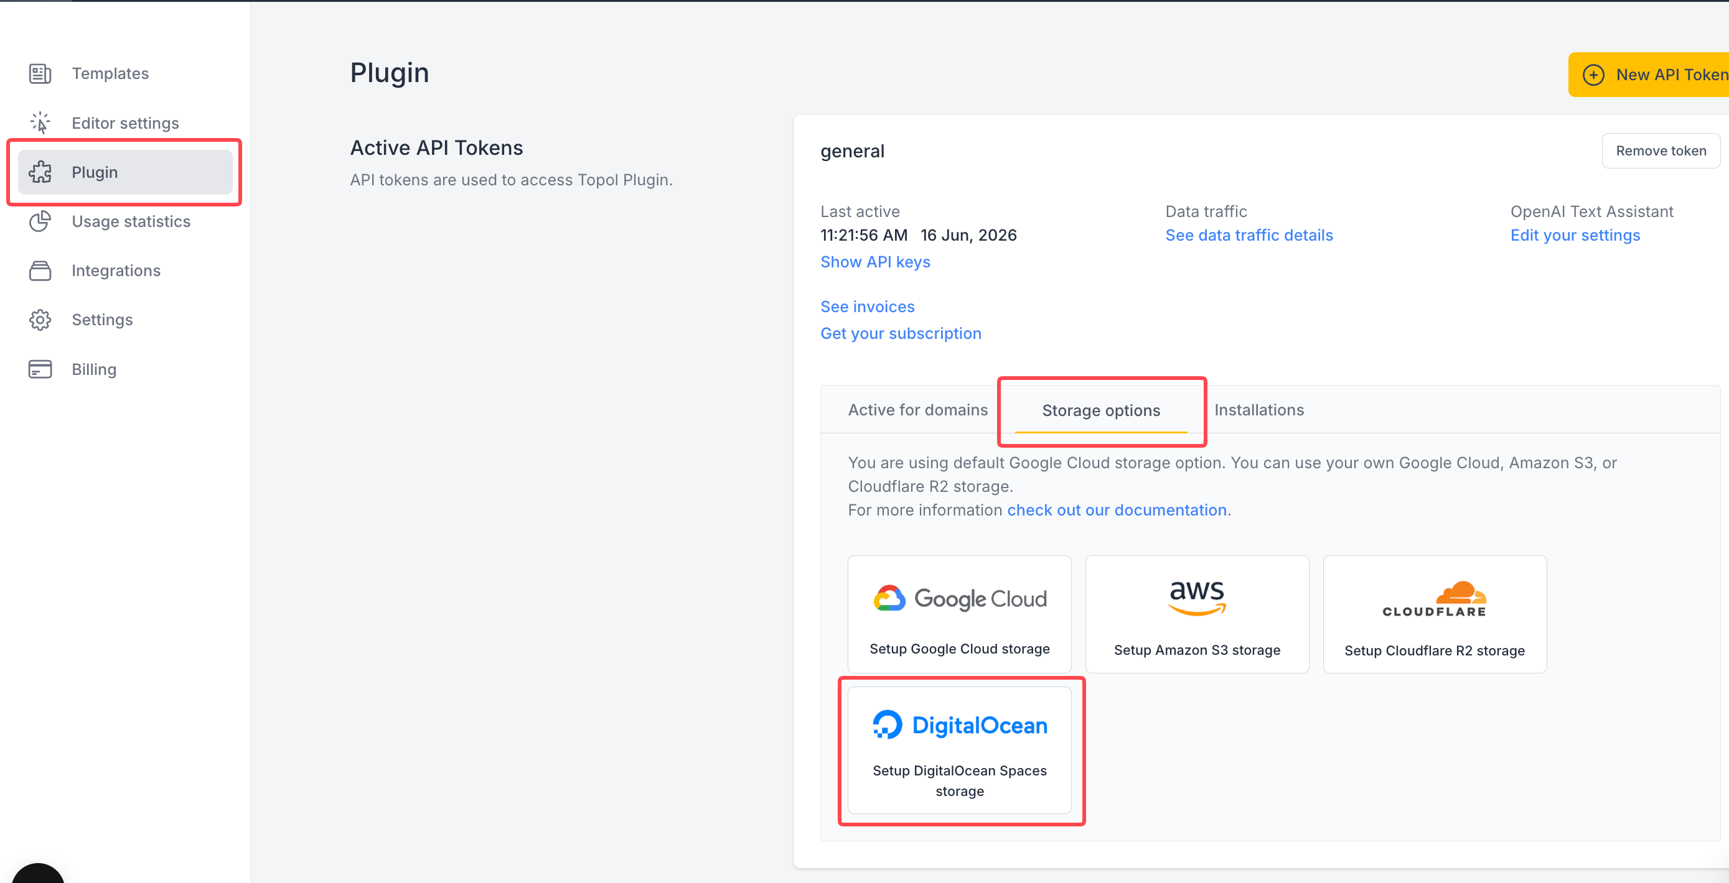Screen dimensions: 1729x883
Task: Click the Templates sidebar icon
Action: point(40,73)
